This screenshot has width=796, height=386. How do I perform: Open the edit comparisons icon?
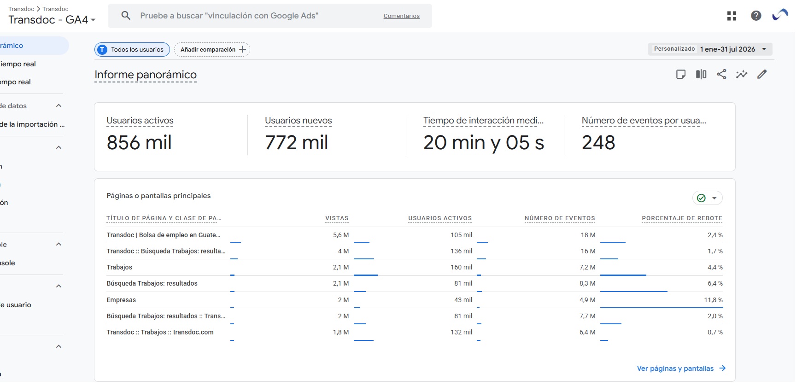tap(701, 74)
